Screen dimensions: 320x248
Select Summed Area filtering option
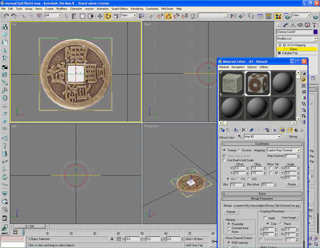[x=229, y=227]
